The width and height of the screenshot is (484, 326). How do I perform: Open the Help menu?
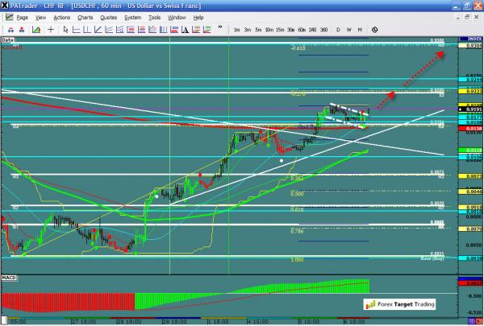(x=198, y=18)
